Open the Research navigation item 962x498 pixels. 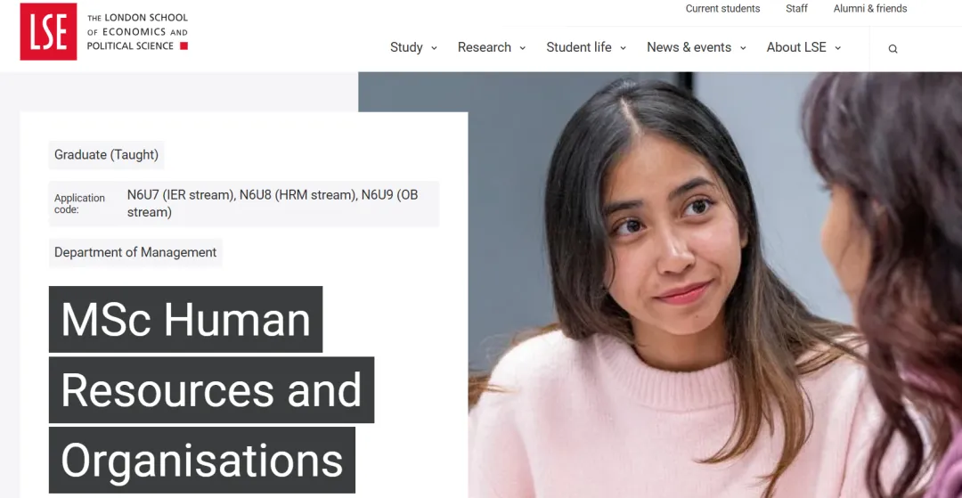(x=484, y=47)
